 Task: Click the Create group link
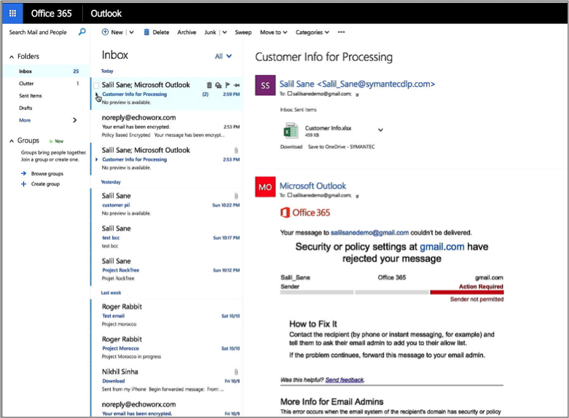(x=45, y=184)
